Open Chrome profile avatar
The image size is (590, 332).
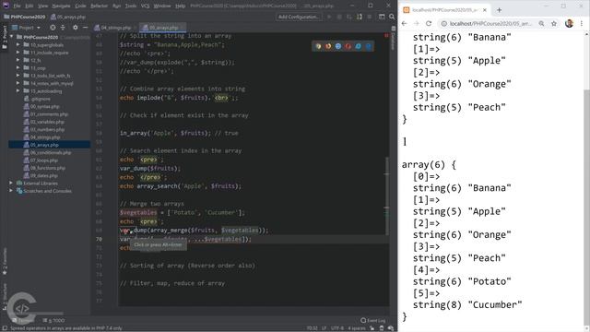pos(569,23)
